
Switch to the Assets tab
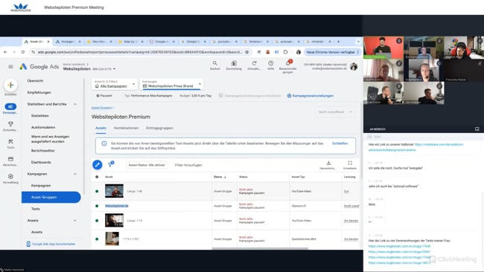(x=101, y=128)
